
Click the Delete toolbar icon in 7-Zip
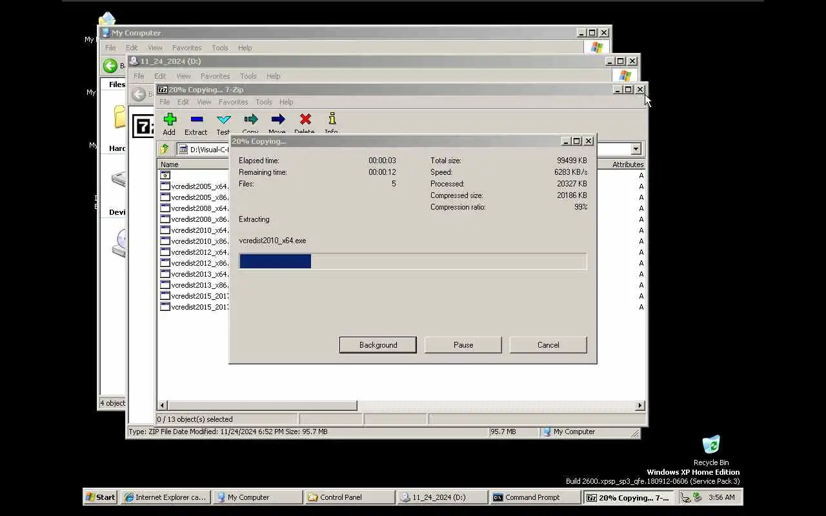(305, 119)
